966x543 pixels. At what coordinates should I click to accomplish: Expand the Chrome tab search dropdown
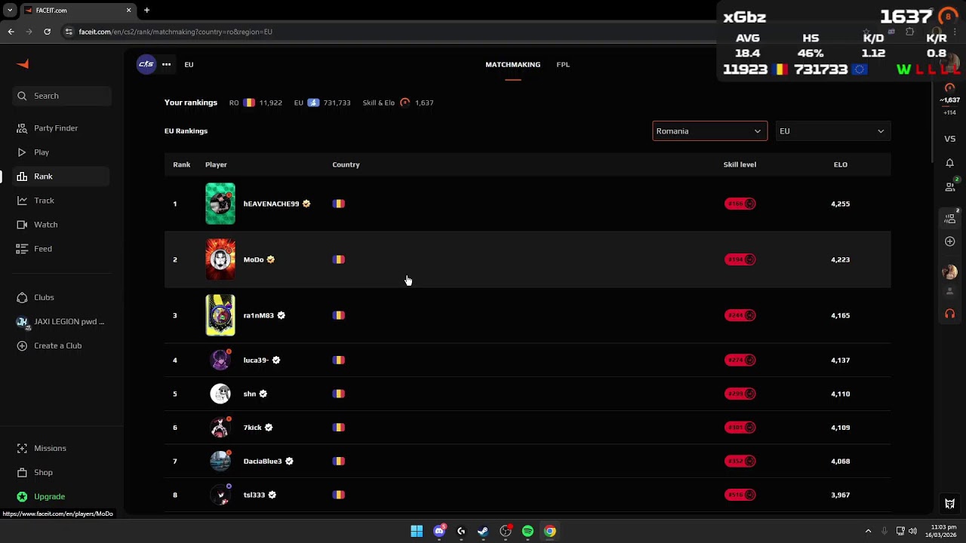click(x=10, y=11)
